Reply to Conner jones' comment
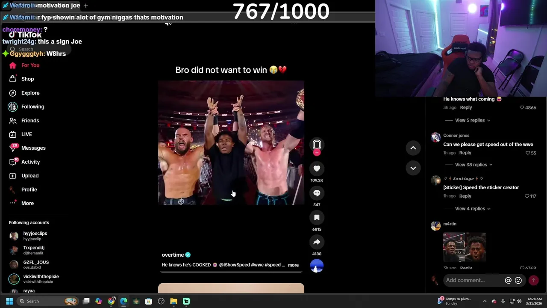547x308 pixels. 465,153
